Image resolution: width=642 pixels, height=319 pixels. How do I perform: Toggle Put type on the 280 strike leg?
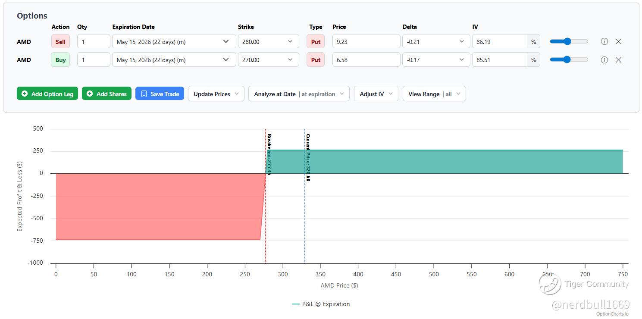tap(316, 42)
